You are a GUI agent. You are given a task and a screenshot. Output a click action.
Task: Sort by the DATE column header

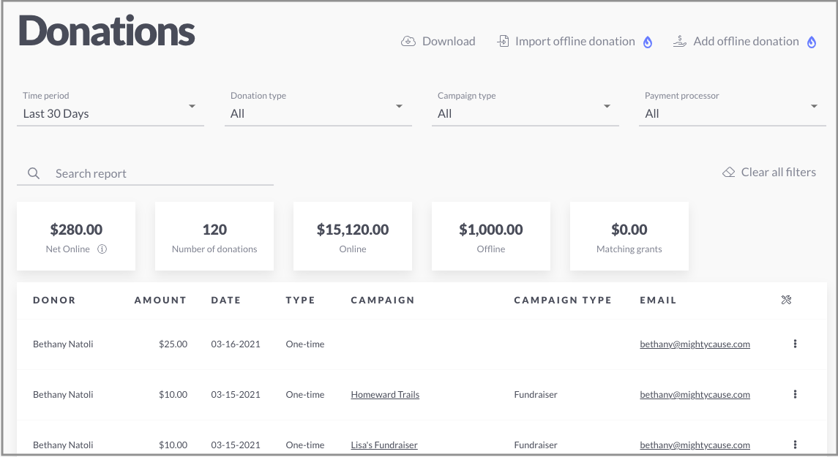click(x=225, y=300)
